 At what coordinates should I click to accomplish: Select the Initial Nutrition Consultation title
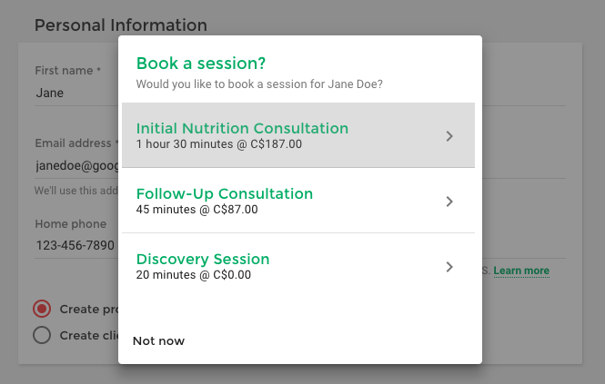click(x=242, y=128)
